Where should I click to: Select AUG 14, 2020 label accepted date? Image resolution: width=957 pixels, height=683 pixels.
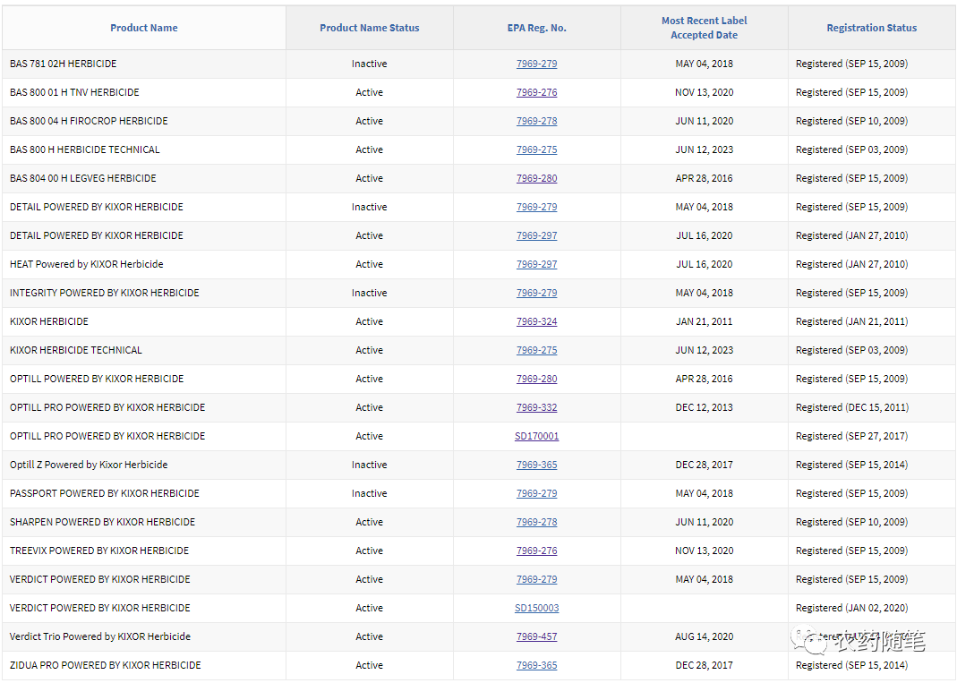click(x=704, y=637)
